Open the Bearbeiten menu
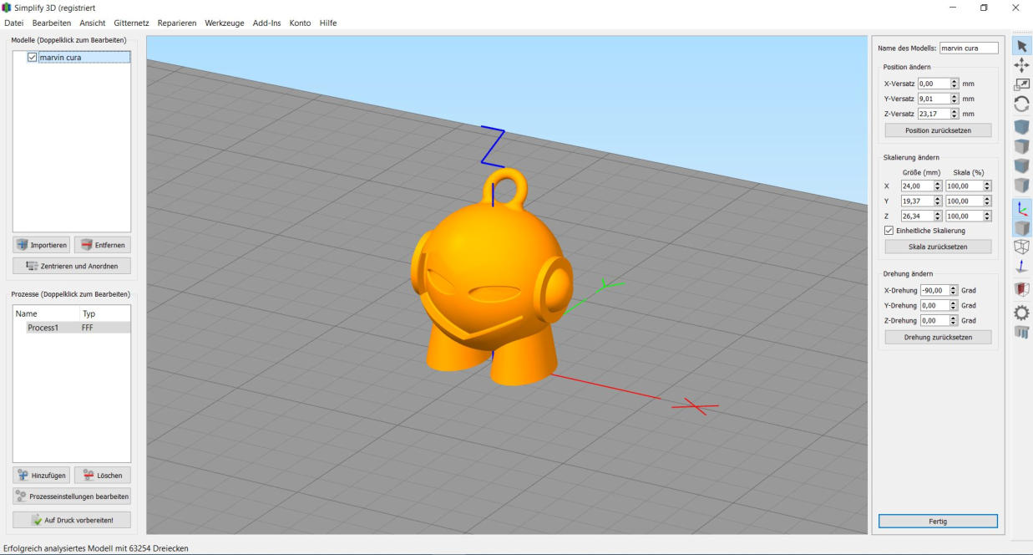 [x=52, y=23]
